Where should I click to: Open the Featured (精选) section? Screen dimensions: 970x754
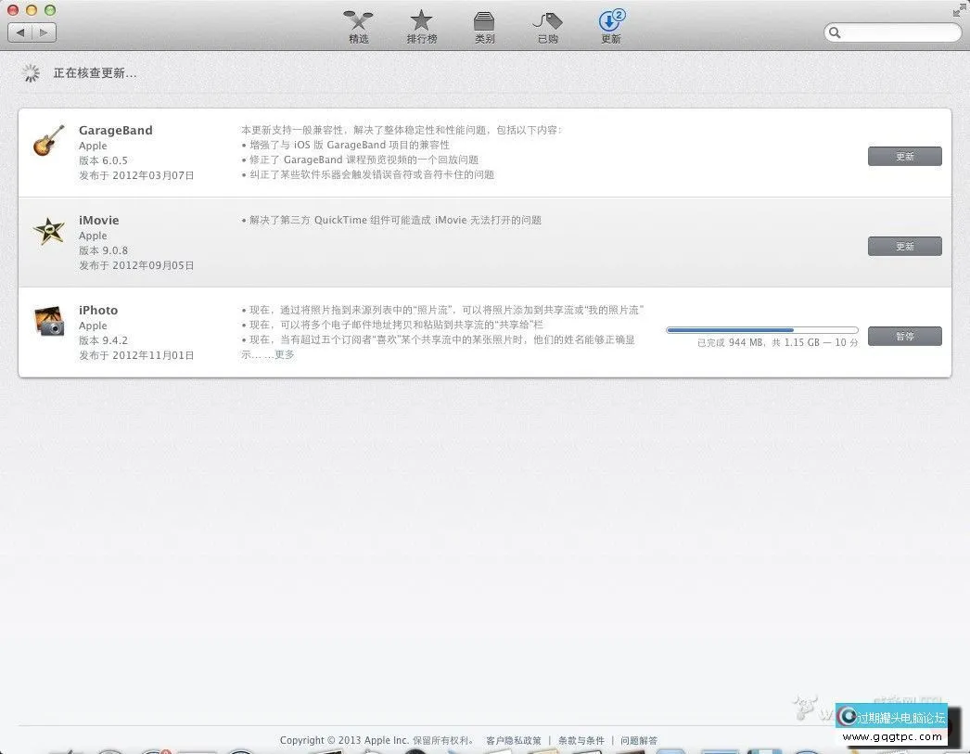coord(358,26)
